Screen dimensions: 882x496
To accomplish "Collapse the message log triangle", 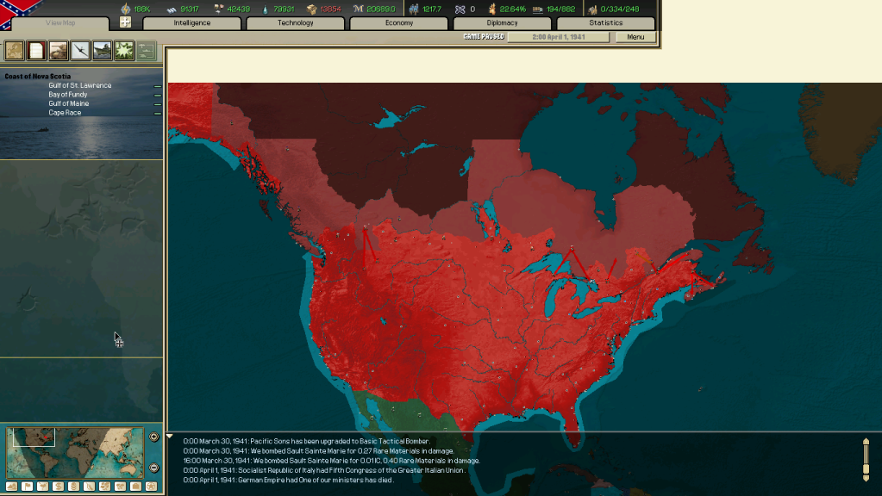I will tap(169, 437).
